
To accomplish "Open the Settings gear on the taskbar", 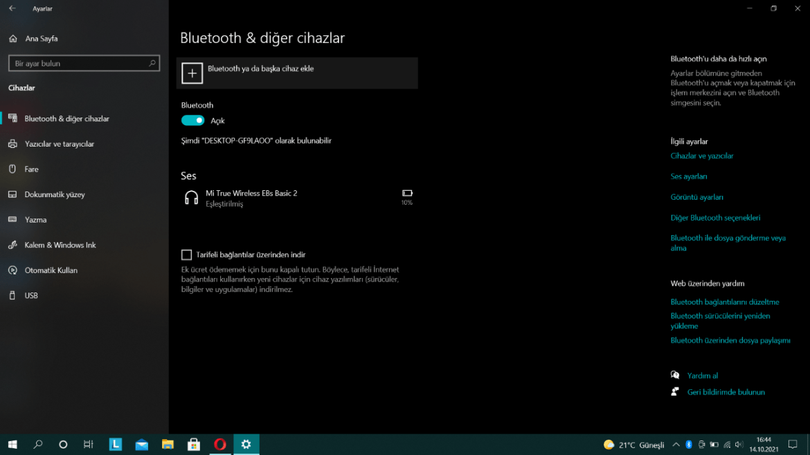I will (246, 445).
